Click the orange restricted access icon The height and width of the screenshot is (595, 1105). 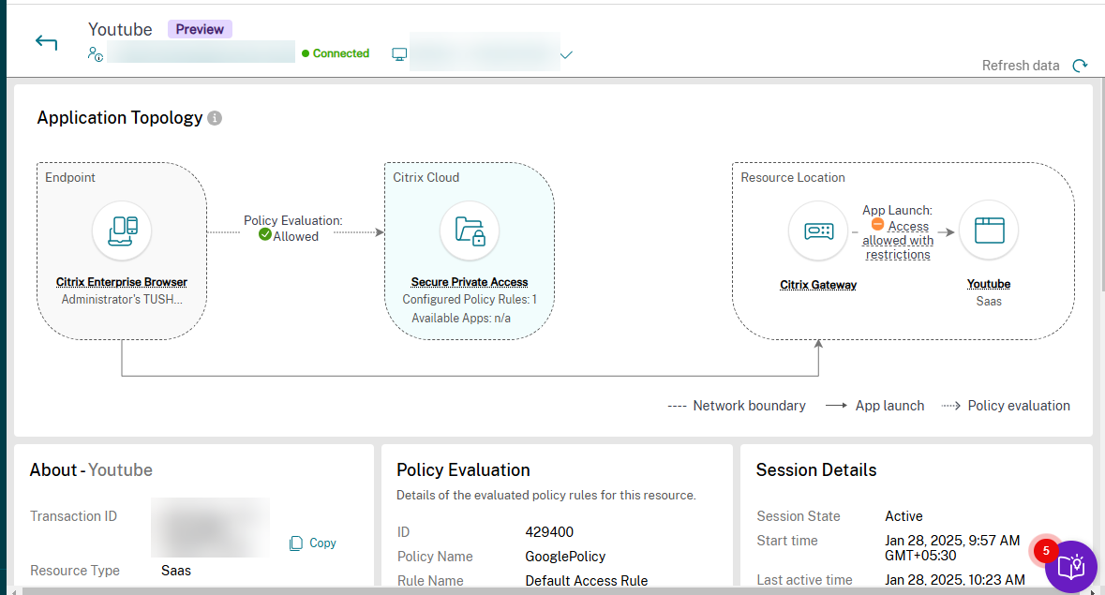(x=877, y=224)
